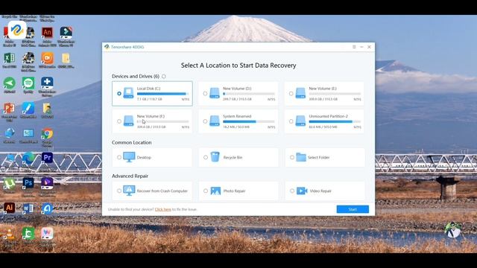Select the New Volume (D:) radio button
The image size is (477, 268).
click(206, 94)
